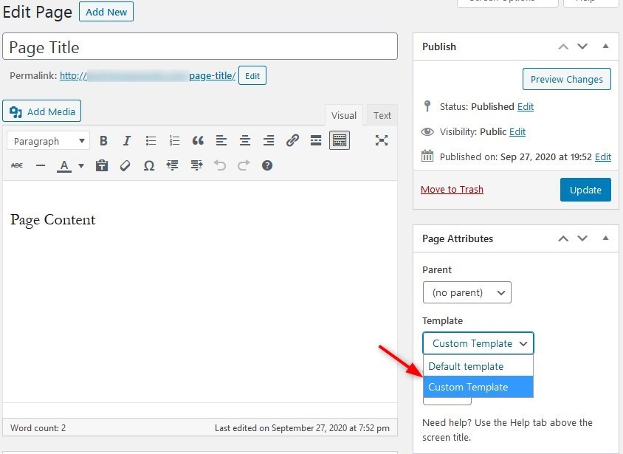Toggle bold formatting in the editor

[x=103, y=140]
